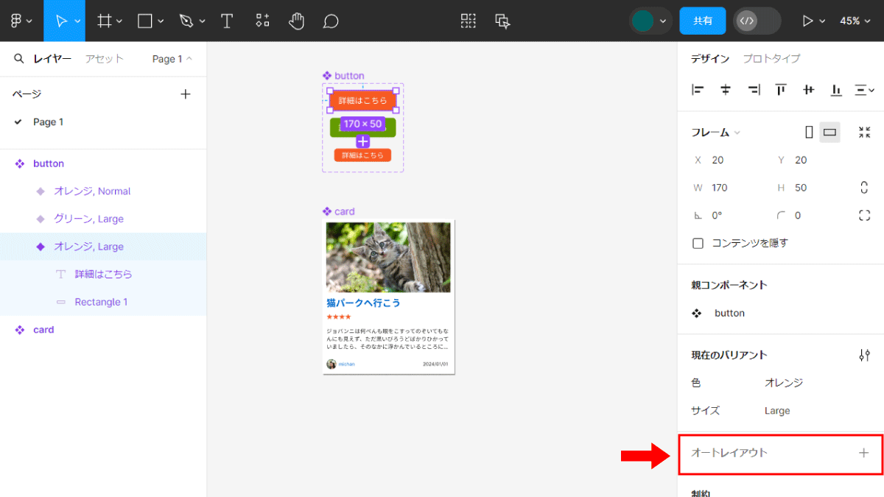Switch to the アセット tab
This screenshot has width=884, height=497.
104,59
